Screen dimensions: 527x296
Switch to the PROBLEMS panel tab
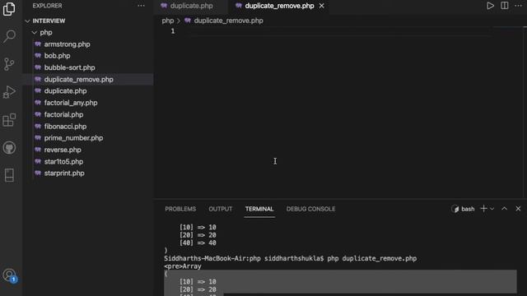[x=180, y=209]
